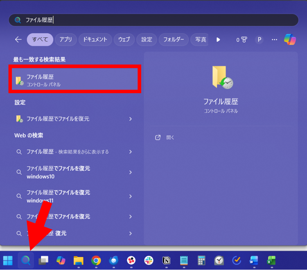Click 開く in the preview pane
The height and width of the screenshot is (279, 307).
(x=170, y=137)
